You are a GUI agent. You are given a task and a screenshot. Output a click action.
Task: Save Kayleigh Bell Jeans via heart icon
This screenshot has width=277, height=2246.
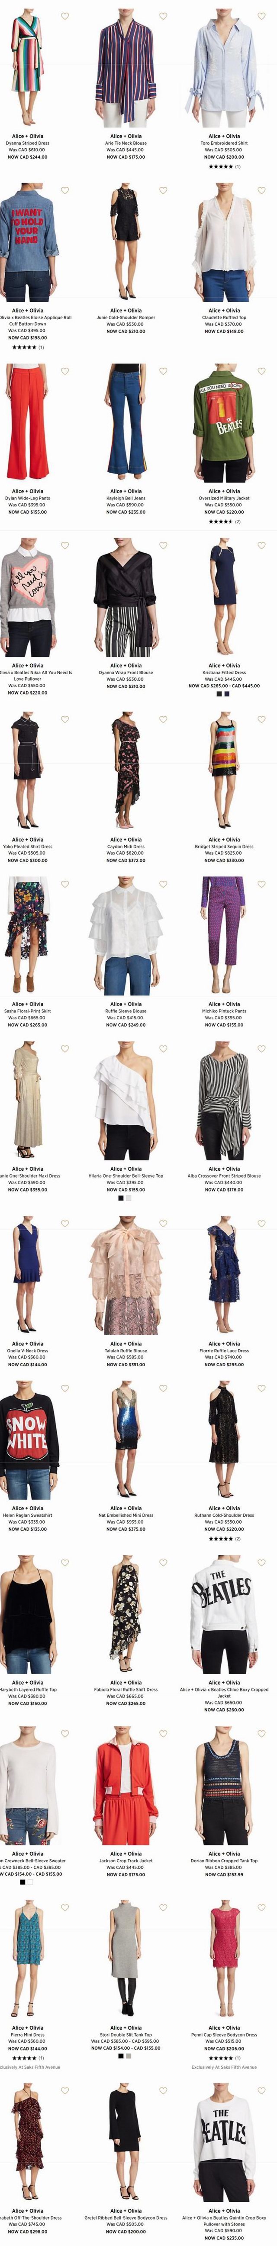[163, 372]
